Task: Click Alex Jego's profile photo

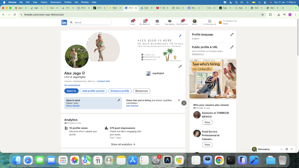Action: pyautogui.click(x=77, y=56)
